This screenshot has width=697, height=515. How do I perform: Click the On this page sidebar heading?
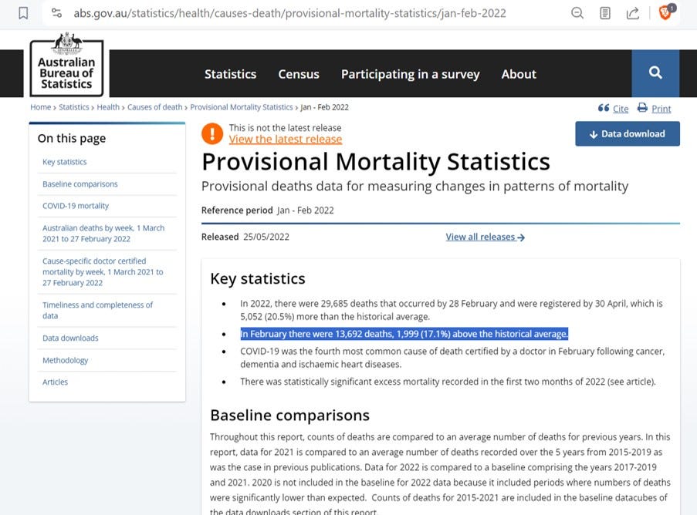[72, 139]
